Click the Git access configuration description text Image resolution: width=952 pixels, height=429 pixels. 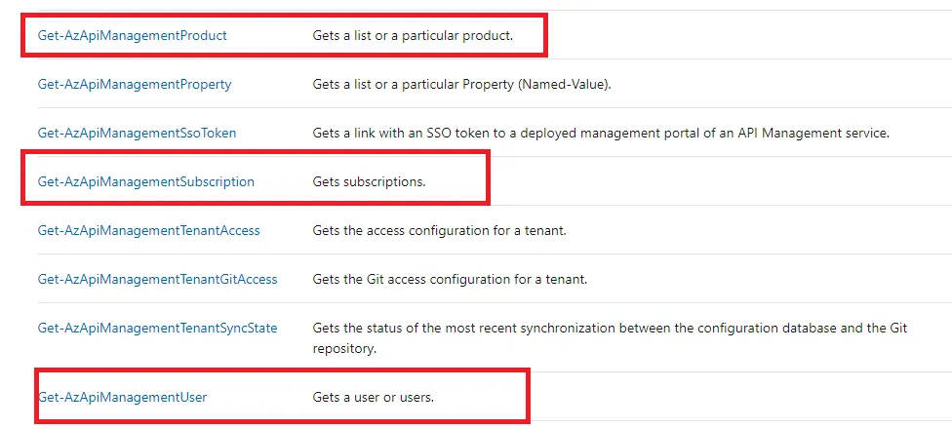450,279
